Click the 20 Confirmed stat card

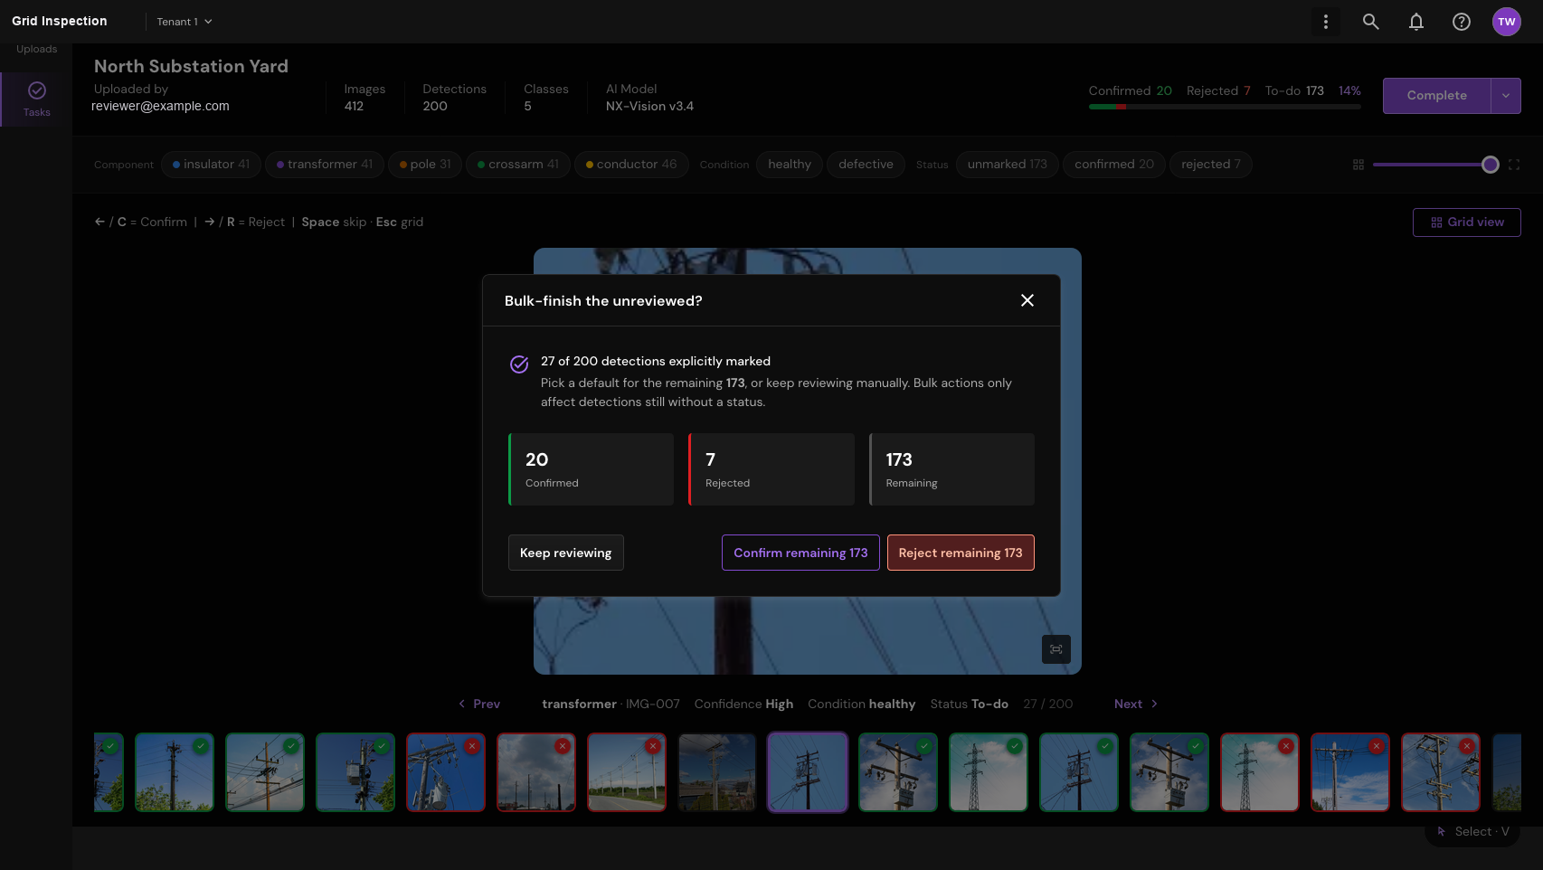click(x=592, y=469)
